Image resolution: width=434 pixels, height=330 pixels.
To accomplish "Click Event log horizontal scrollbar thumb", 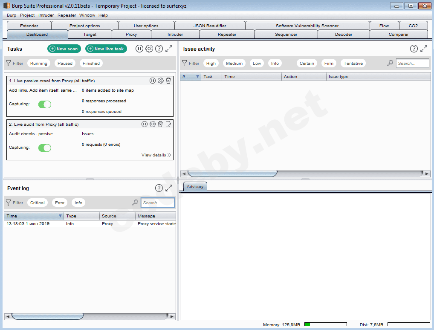I will pos(48,316).
